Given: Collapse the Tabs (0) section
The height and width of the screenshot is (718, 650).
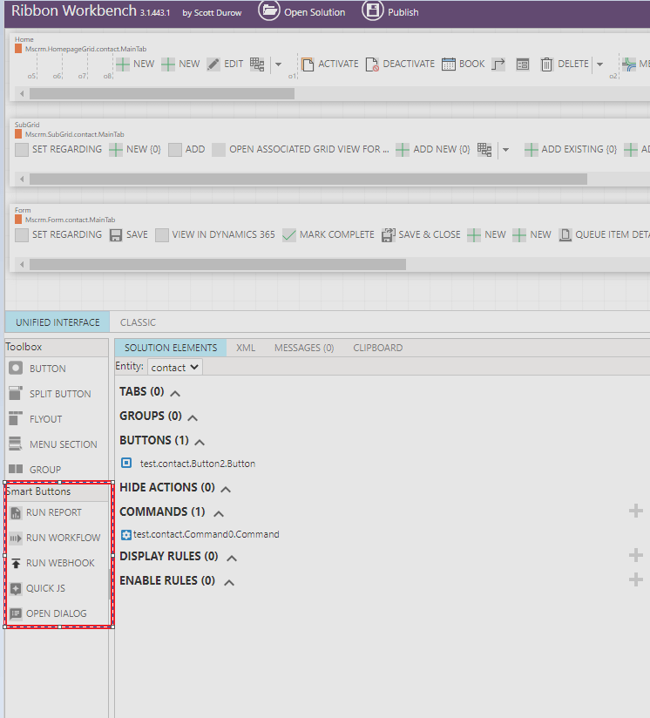Looking at the screenshot, I should [x=175, y=393].
